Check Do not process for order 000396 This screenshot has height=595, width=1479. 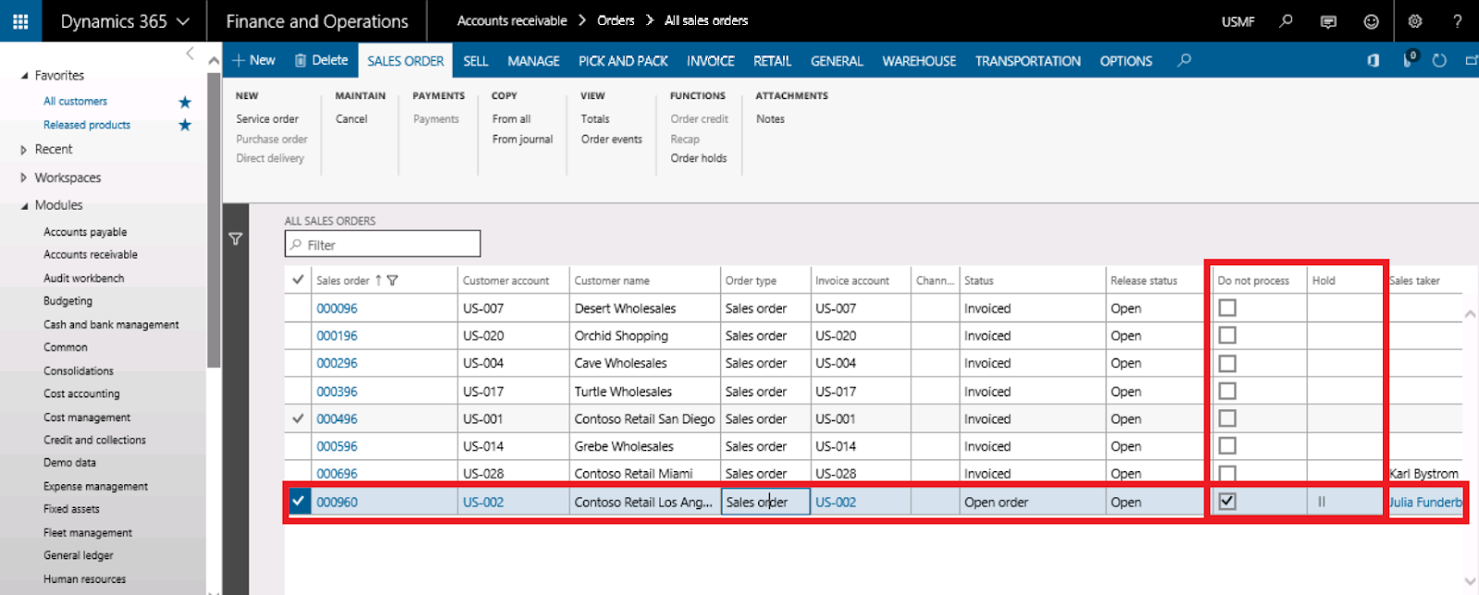1228,391
